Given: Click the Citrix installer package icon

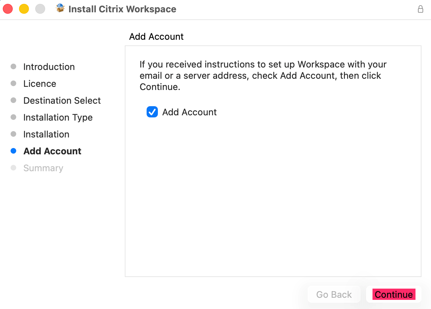Looking at the screenshot, I should point(61,8).
